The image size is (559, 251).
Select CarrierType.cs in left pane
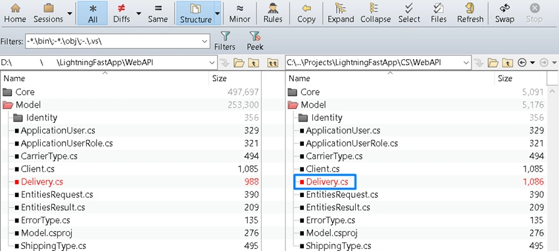[49, 156]
